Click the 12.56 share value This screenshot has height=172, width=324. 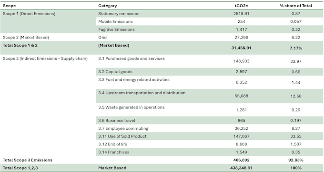tap(296, 96)
